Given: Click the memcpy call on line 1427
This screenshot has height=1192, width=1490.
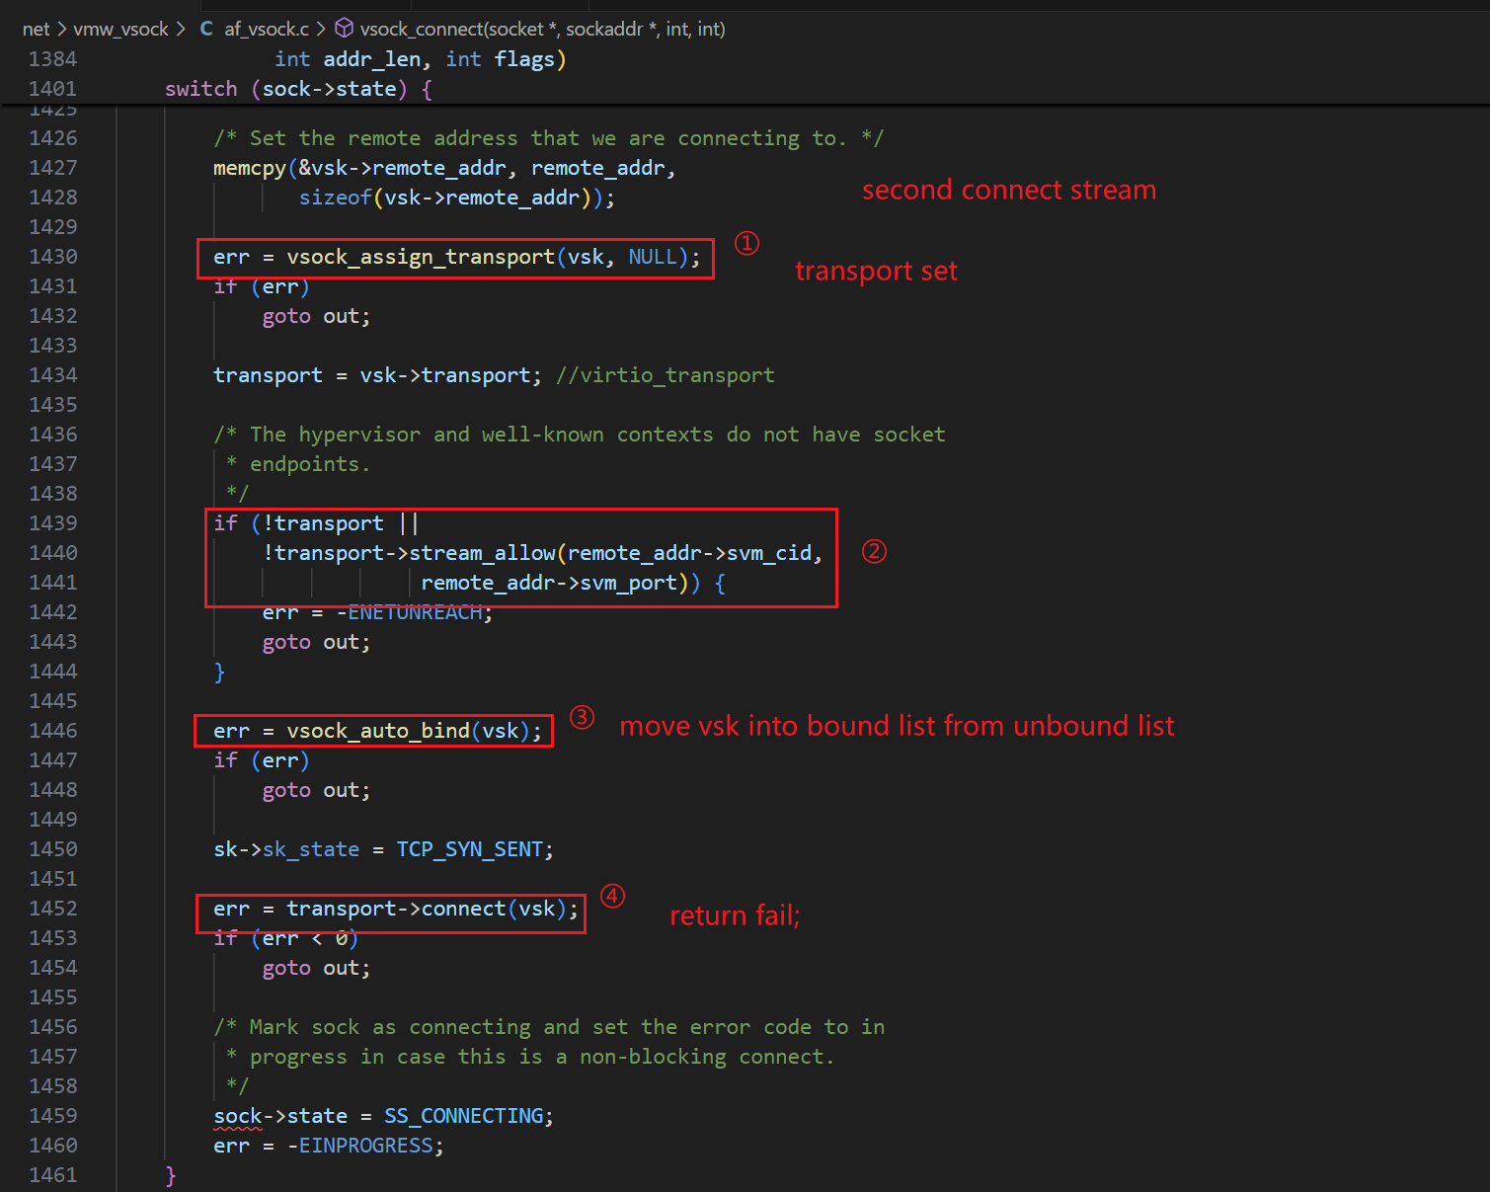Looking at the screenshot, I should pyautogui.click(x=249, y=168).
